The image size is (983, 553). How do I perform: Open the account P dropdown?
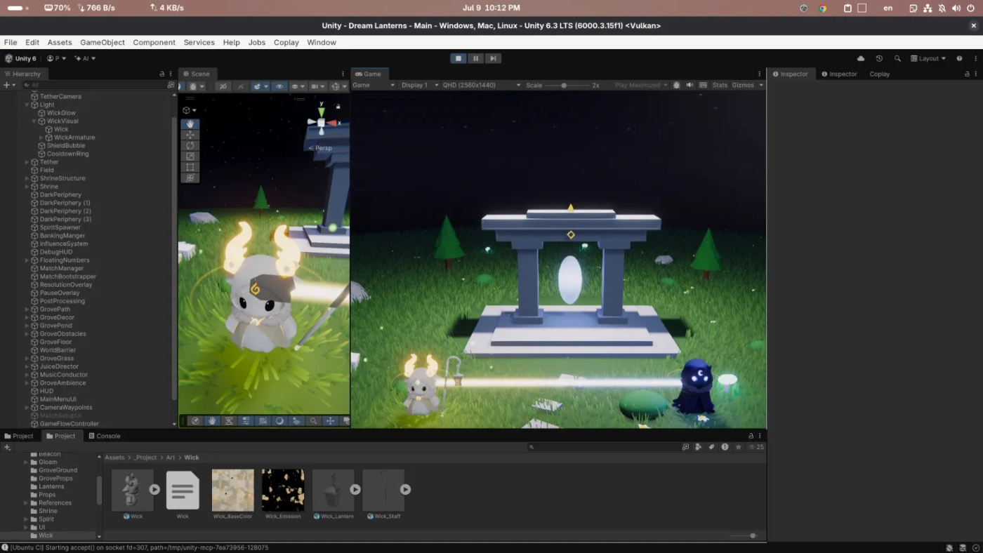click(56, 58)
